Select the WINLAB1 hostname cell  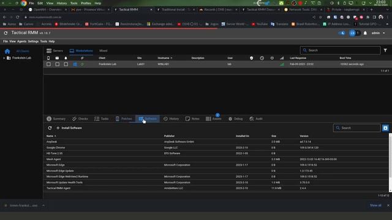[x=164, y=64]
